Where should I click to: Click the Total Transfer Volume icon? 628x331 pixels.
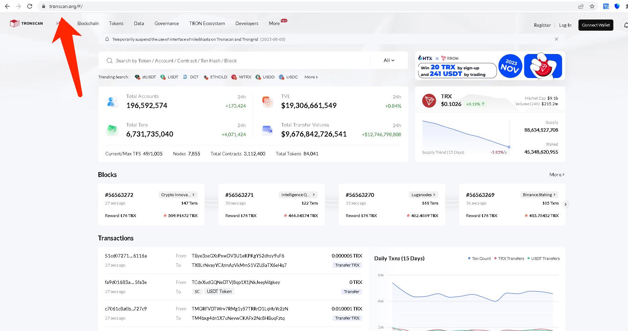267,130
